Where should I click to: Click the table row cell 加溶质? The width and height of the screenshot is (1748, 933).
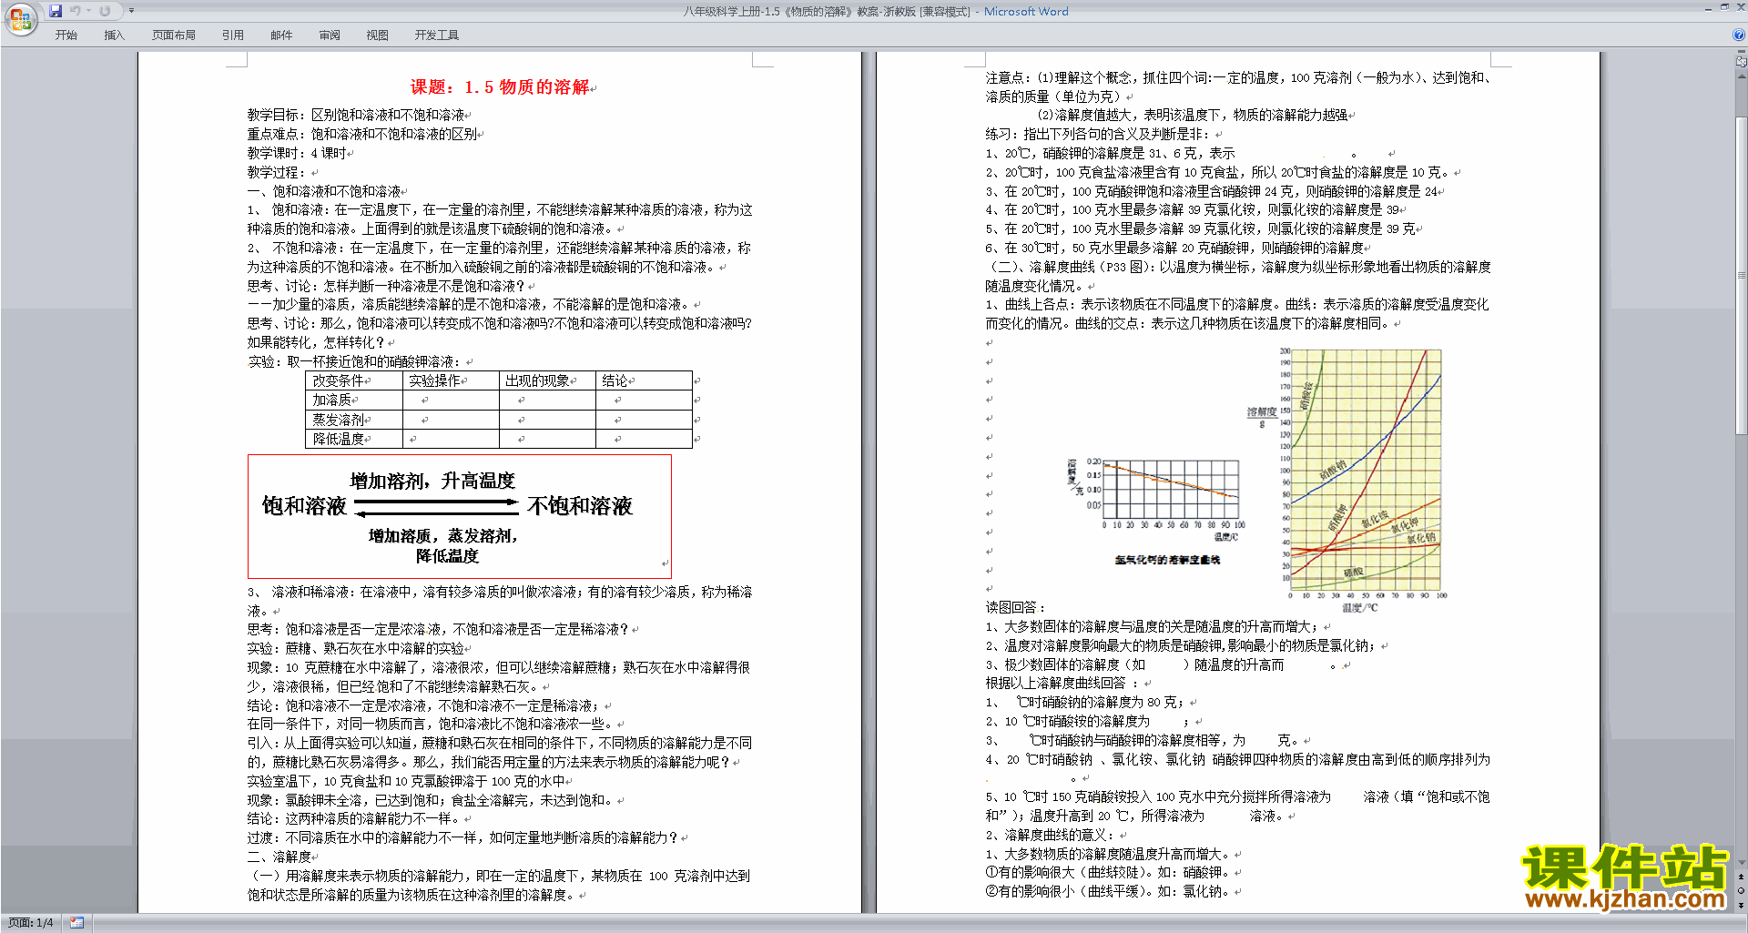(354, 400)
